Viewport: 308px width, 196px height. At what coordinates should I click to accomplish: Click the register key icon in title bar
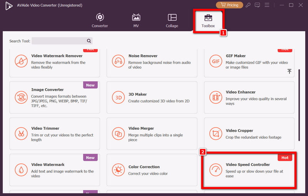[248, 5]
